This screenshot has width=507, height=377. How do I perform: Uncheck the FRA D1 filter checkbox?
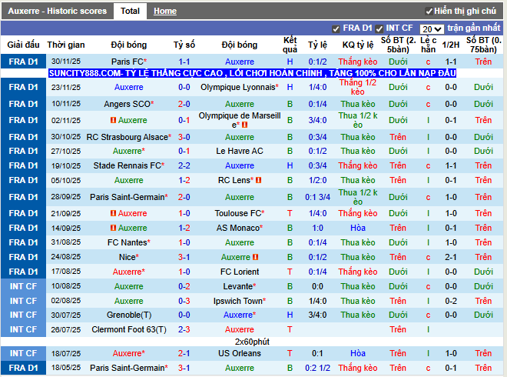[336, 28]
